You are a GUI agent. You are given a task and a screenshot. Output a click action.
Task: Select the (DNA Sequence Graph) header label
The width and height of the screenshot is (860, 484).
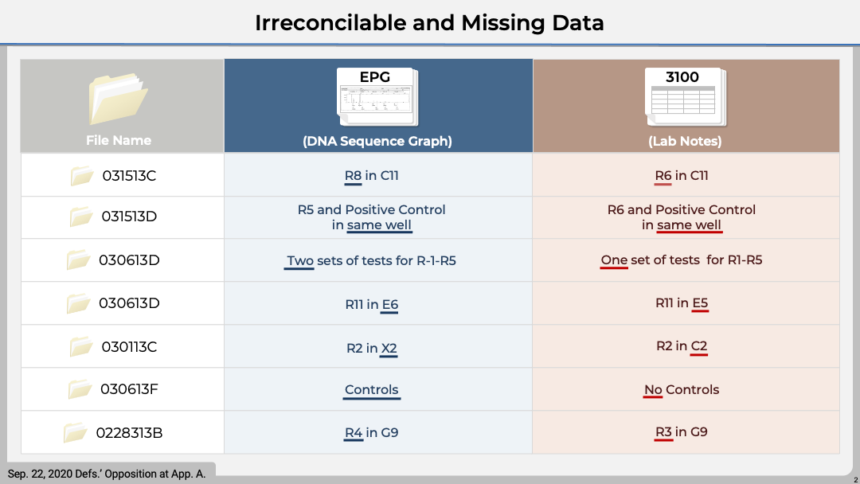click(x=377, y=141)
